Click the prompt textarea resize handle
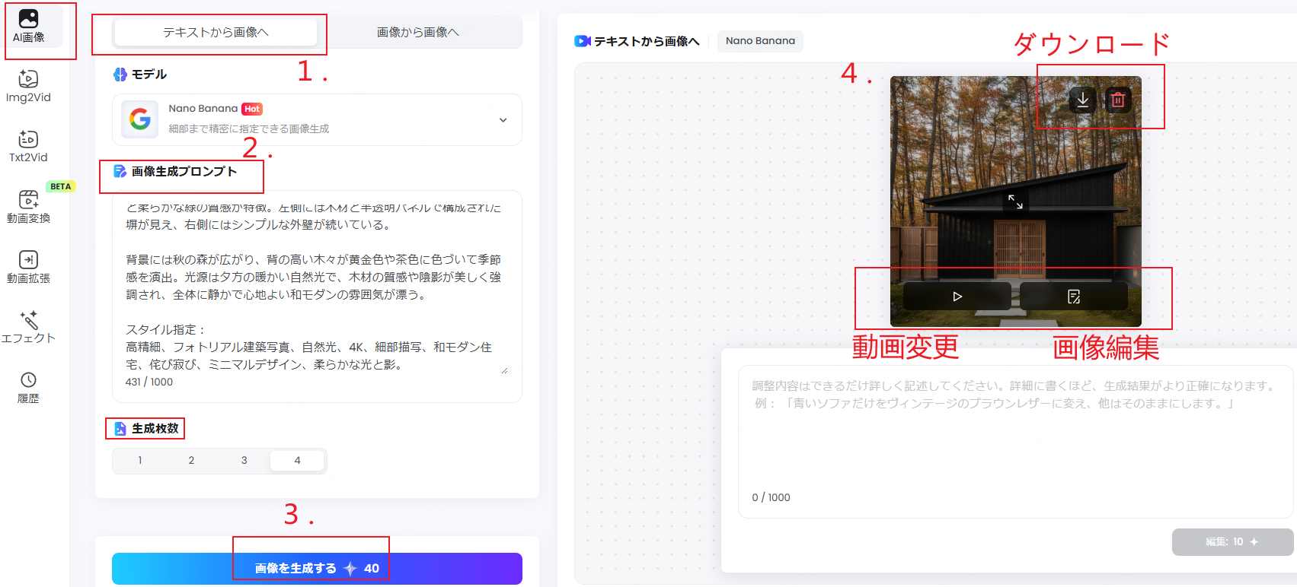The height and width of the screenshot is (587, 1297). [504, 370]
